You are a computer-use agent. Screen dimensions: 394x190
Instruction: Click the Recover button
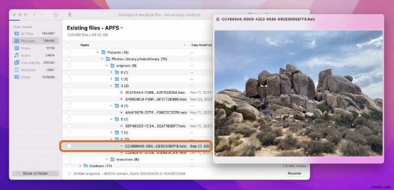(x=295, y=173)
